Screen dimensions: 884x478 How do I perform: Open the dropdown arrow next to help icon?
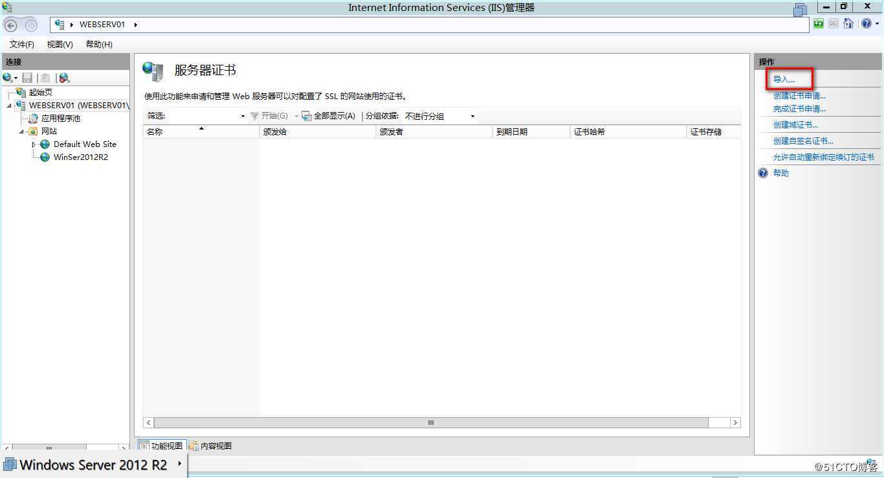[x=877, y=25]
